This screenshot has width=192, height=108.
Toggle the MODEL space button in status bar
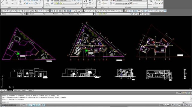coord(161,105)
